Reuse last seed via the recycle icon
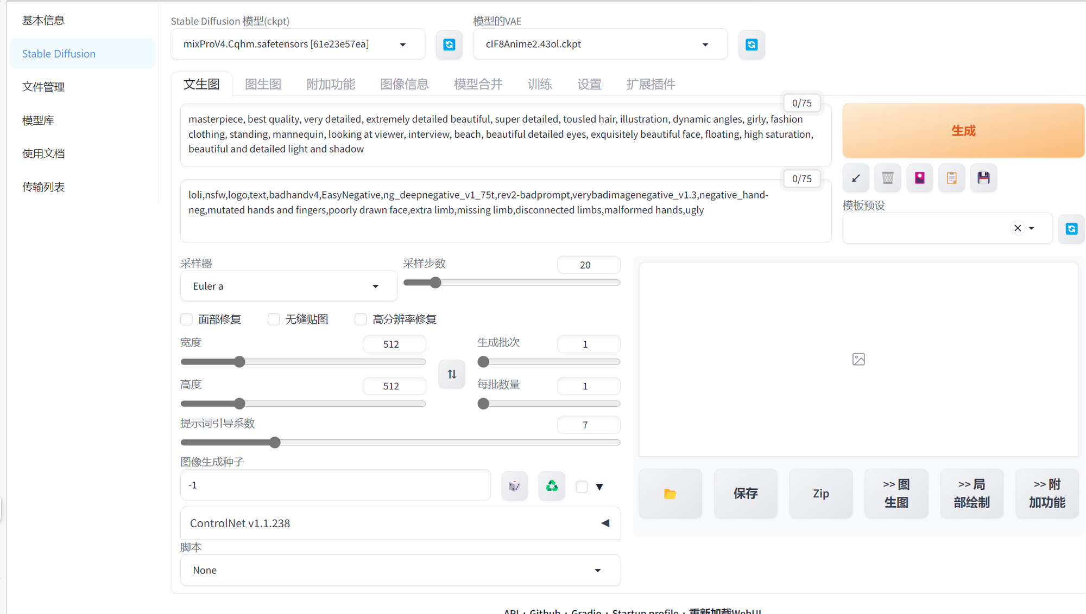1086x614 pixels. tap(551, 485)
